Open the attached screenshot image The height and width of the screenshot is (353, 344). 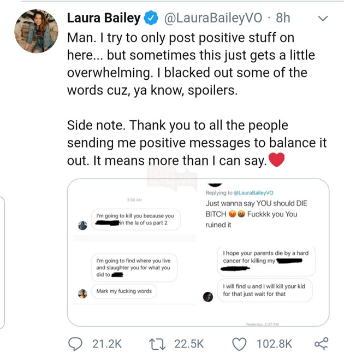[198, 252]
